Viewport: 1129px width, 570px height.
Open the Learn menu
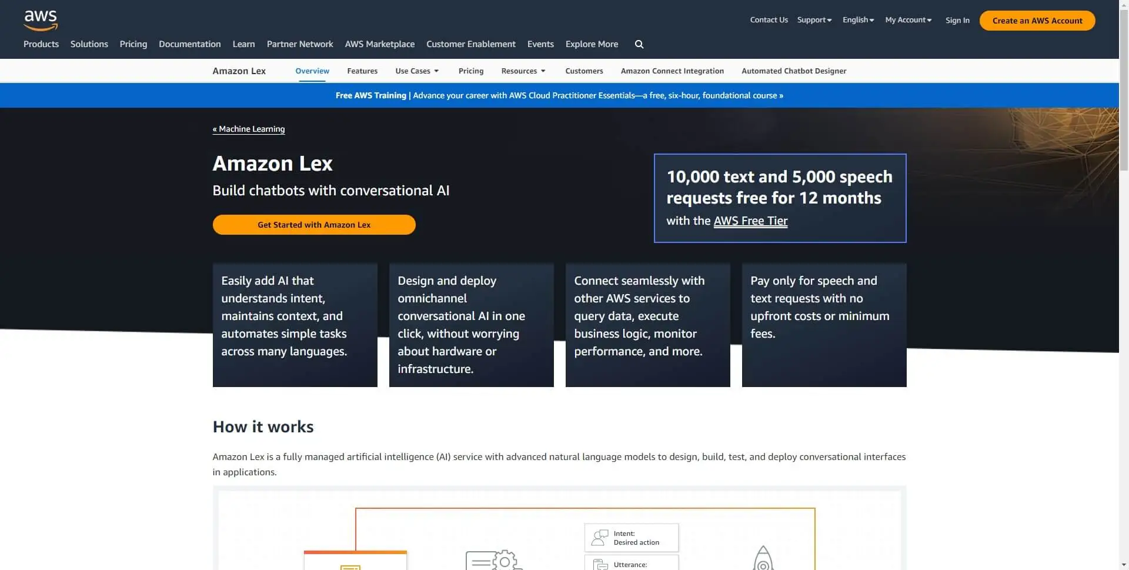point(243,44)
